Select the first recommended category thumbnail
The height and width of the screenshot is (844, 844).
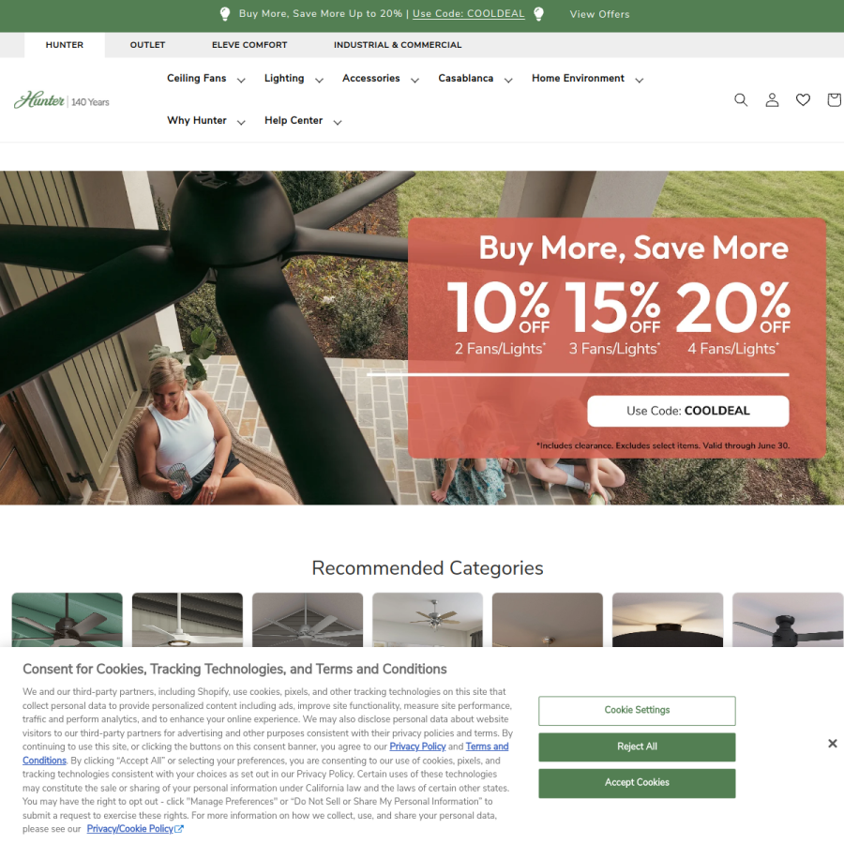pos(68,620)
